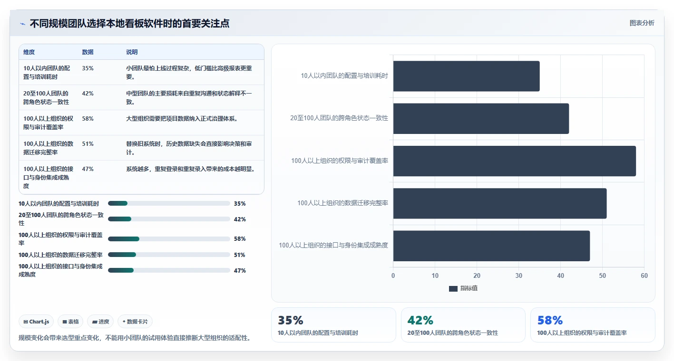The height and width of the screenshot is (361, 674).
Task: Click the chart bar for 100人以上组织的权限与审计覆盖率
Action: [x=515, y=161]
